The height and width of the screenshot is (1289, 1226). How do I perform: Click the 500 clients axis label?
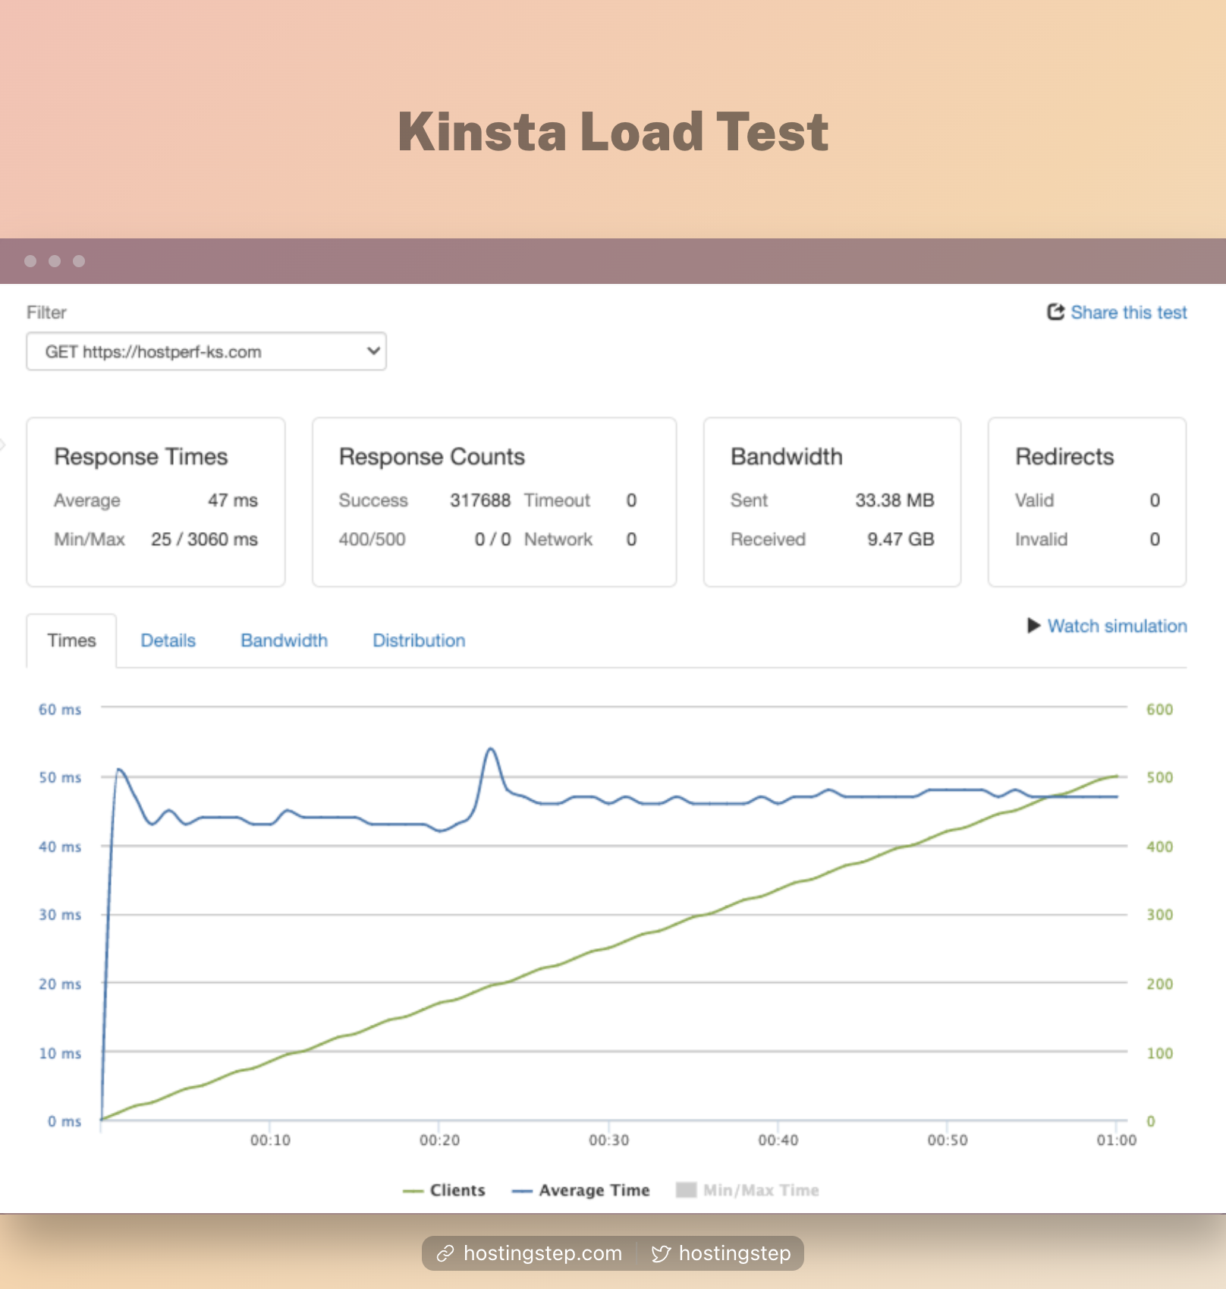[1159, 777]
